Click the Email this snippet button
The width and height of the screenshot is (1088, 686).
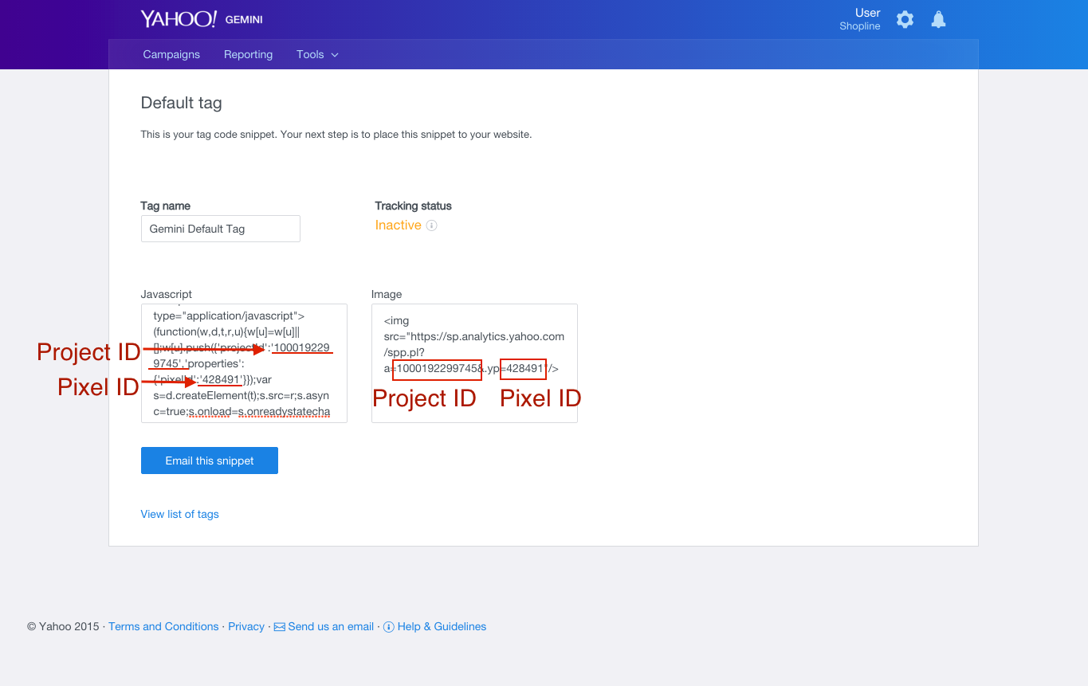coord(210,461)
